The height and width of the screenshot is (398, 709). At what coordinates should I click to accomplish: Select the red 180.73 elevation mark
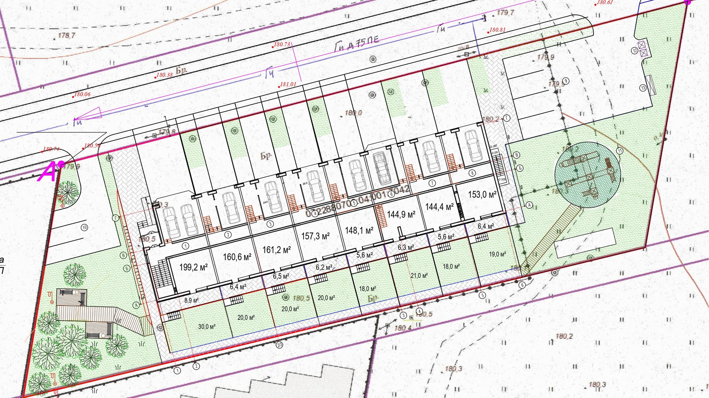point(281,44)
